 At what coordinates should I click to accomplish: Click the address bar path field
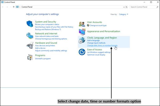pyautogui.click(x=71, y=7)
